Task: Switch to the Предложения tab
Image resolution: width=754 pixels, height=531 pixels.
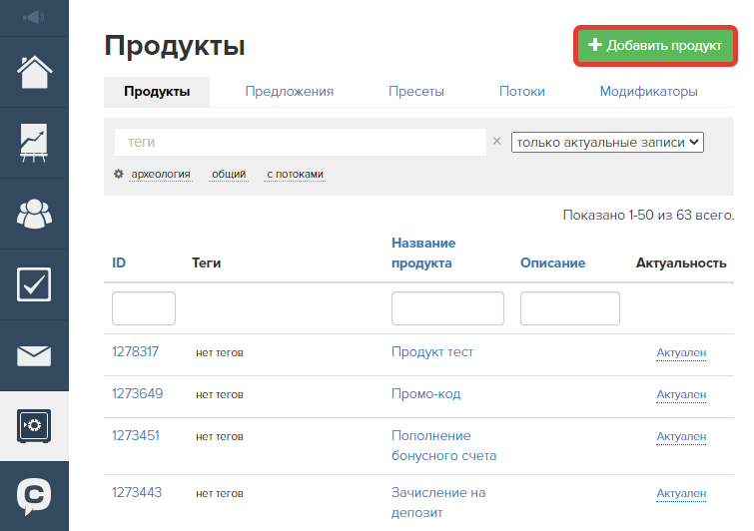Action: pyautogui.click(x=290, y=92)
